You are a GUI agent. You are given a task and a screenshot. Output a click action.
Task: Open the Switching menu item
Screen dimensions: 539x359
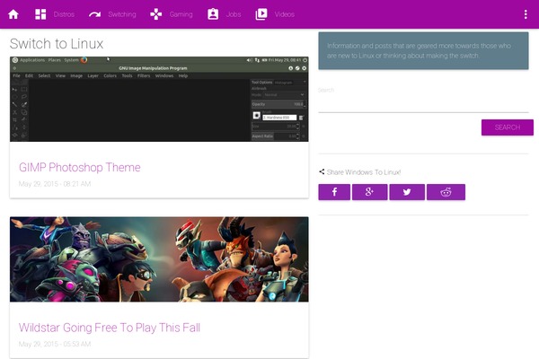click(x=122, y=14)
